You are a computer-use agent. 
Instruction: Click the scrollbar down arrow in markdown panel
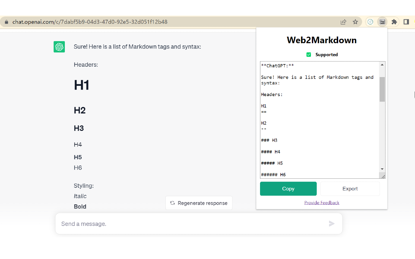point(382,169)
